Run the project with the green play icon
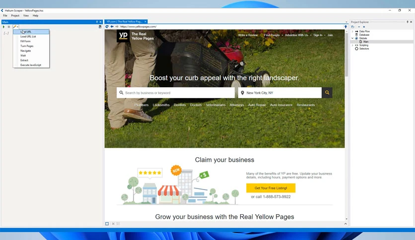Screen dimensions: 415x240 (3, 27)
